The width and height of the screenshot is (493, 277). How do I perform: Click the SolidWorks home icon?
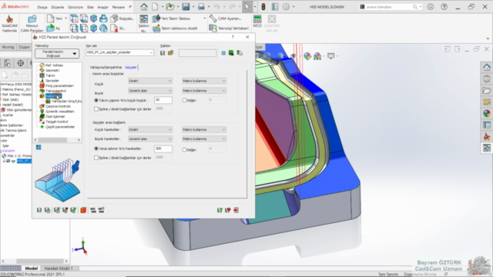144,7
